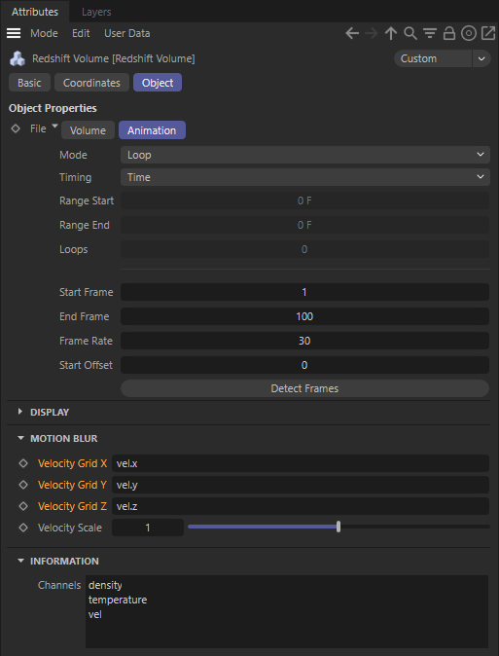The height and width of the screenshot is (656, 499).
Task: Toggle keyframe diamond for Velocity Grid X
Action: point(23,463)
